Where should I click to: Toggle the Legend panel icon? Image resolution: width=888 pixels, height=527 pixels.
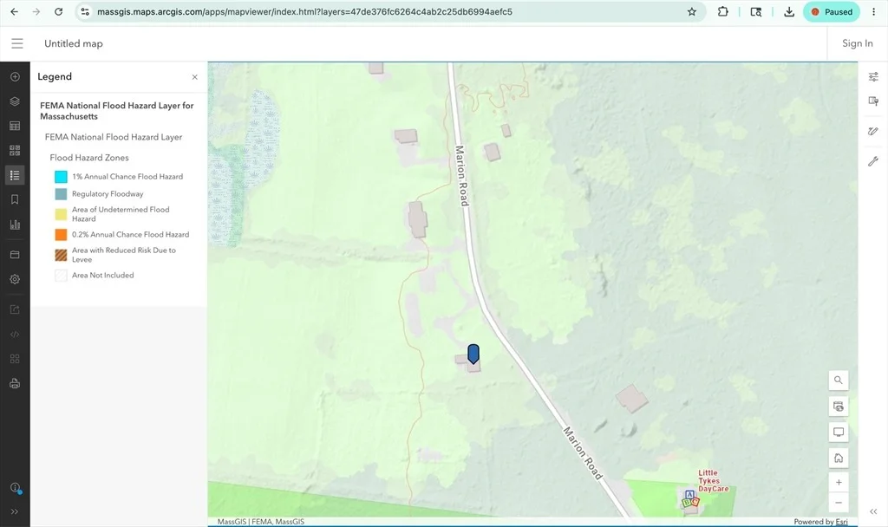point(15,175)
